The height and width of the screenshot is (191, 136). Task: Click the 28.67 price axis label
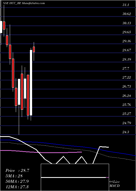127,50
